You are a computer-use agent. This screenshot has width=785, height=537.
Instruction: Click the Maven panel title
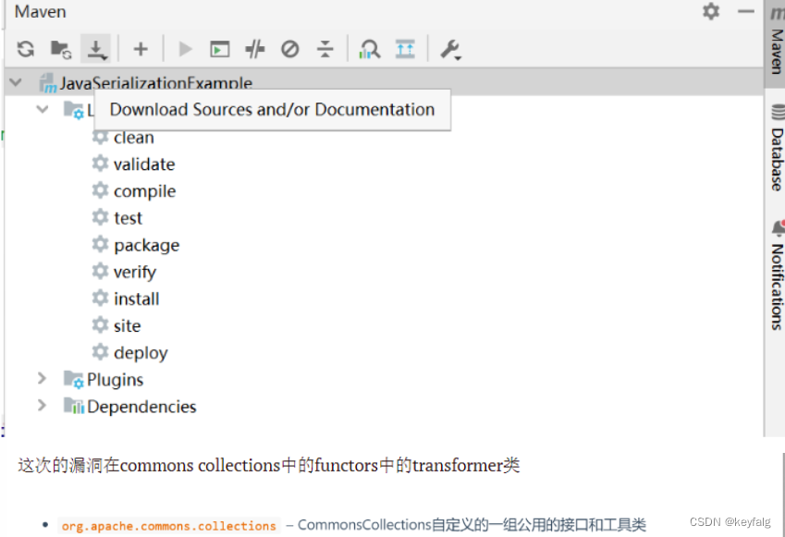[40, 11]
